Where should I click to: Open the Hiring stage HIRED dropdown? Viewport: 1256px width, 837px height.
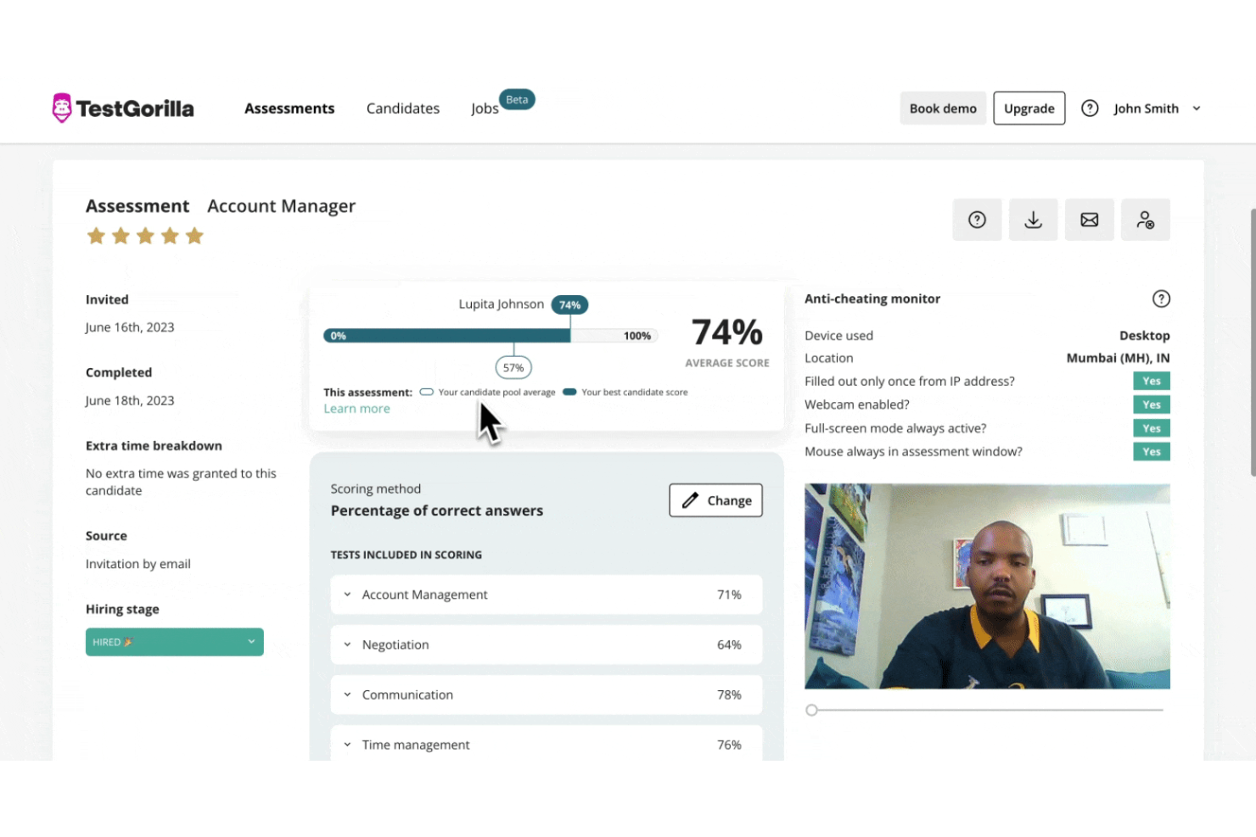tap(174, 642)
